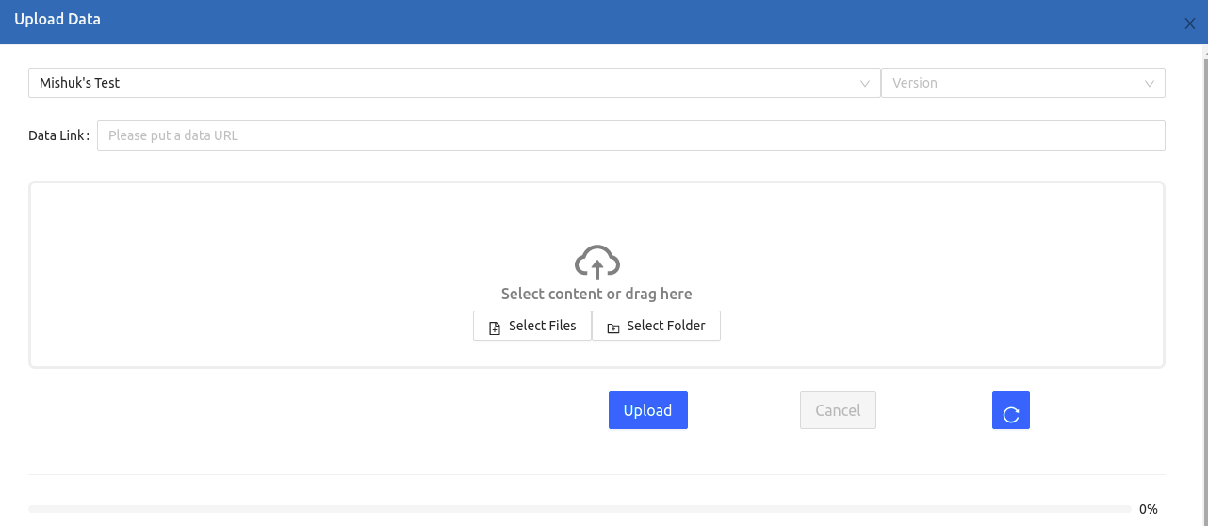Click the grey Cancel button
The image size is (1208, 526).
pos(838,410)
